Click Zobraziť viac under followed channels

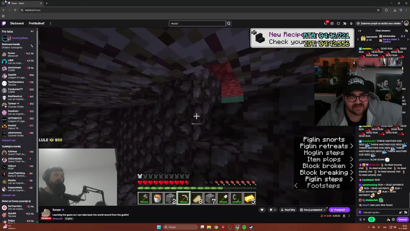[x=9, y=141]
